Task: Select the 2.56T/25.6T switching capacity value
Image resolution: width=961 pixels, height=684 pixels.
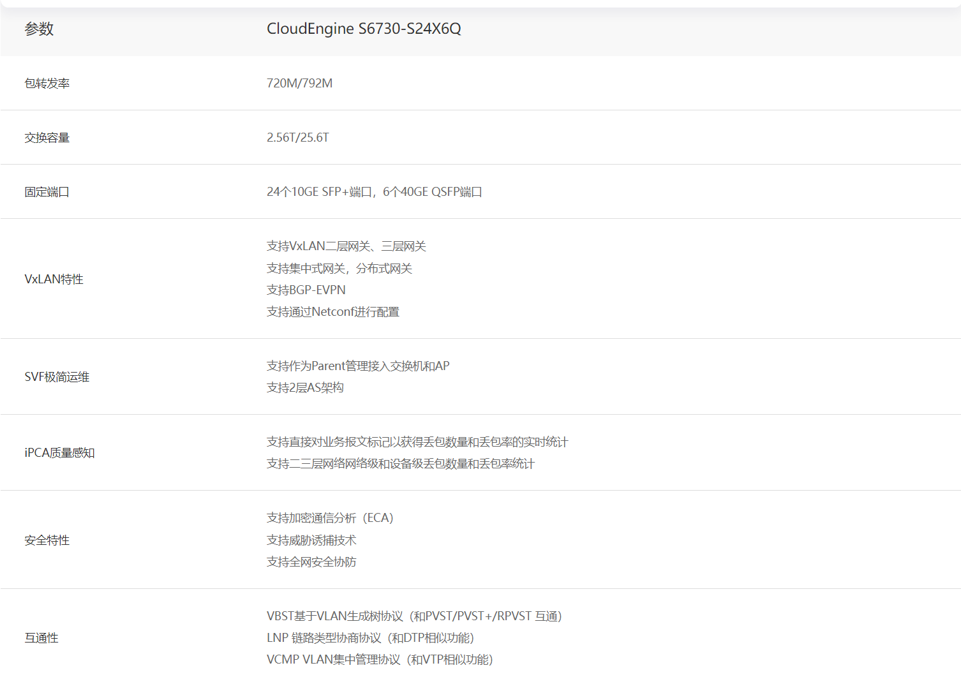Action: coord(297,138)
